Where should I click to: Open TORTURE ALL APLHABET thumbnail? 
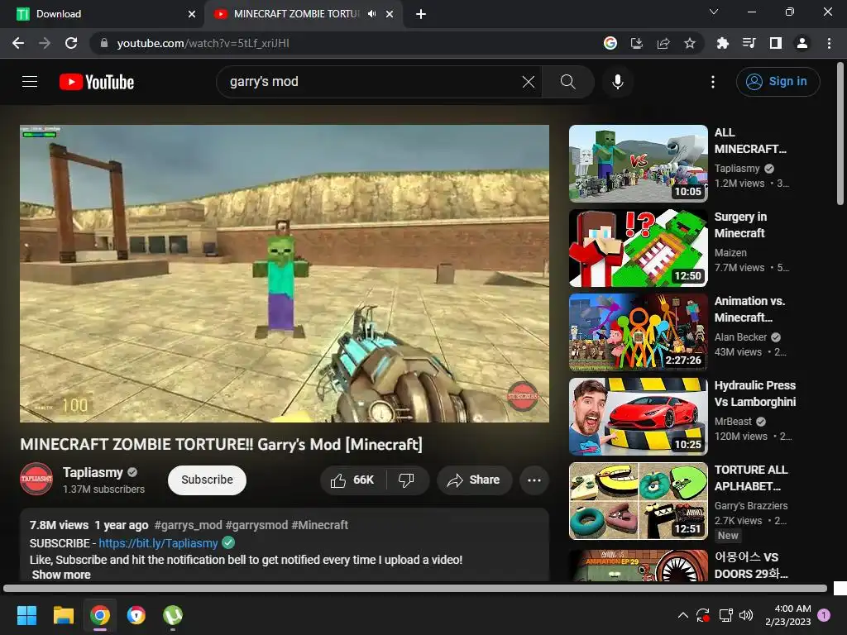638,500
